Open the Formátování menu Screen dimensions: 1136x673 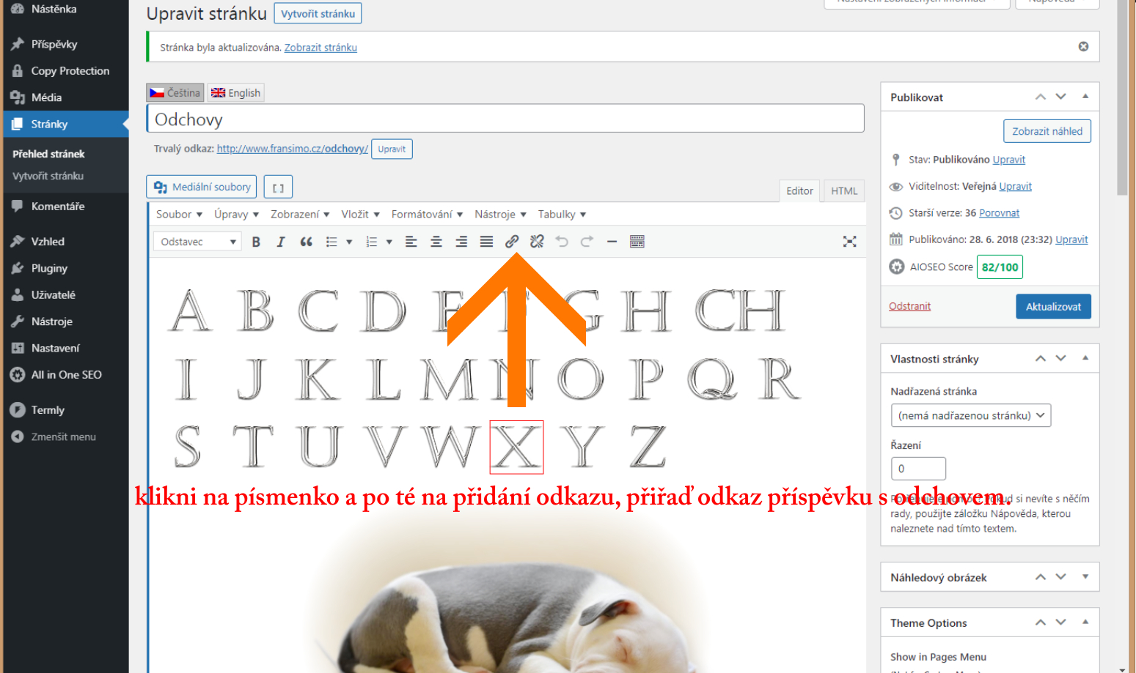[427, 215]
